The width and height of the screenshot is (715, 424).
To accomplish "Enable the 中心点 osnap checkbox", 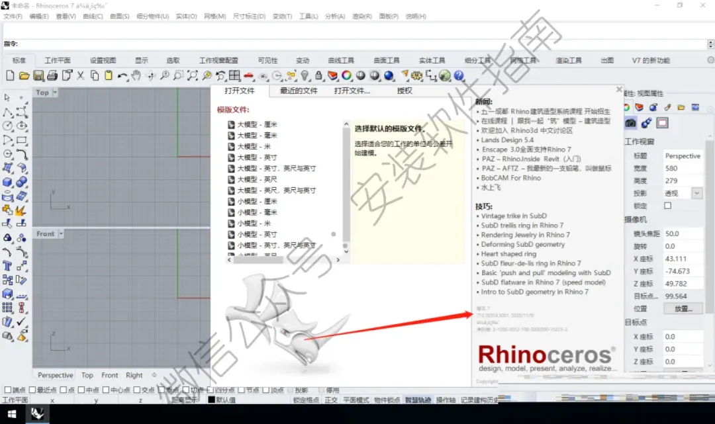I will 106,390.
